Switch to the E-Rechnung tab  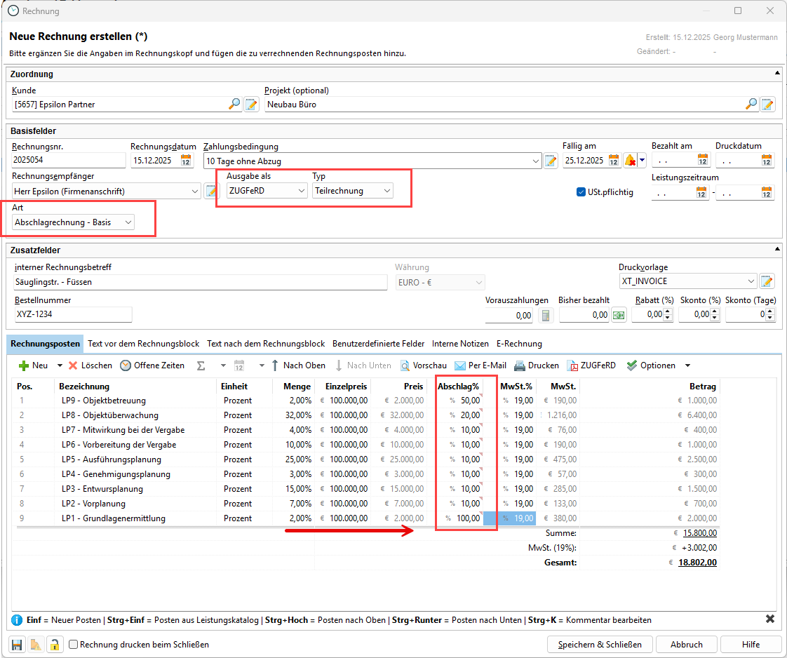pyautogui.click(x=519, y=344)
